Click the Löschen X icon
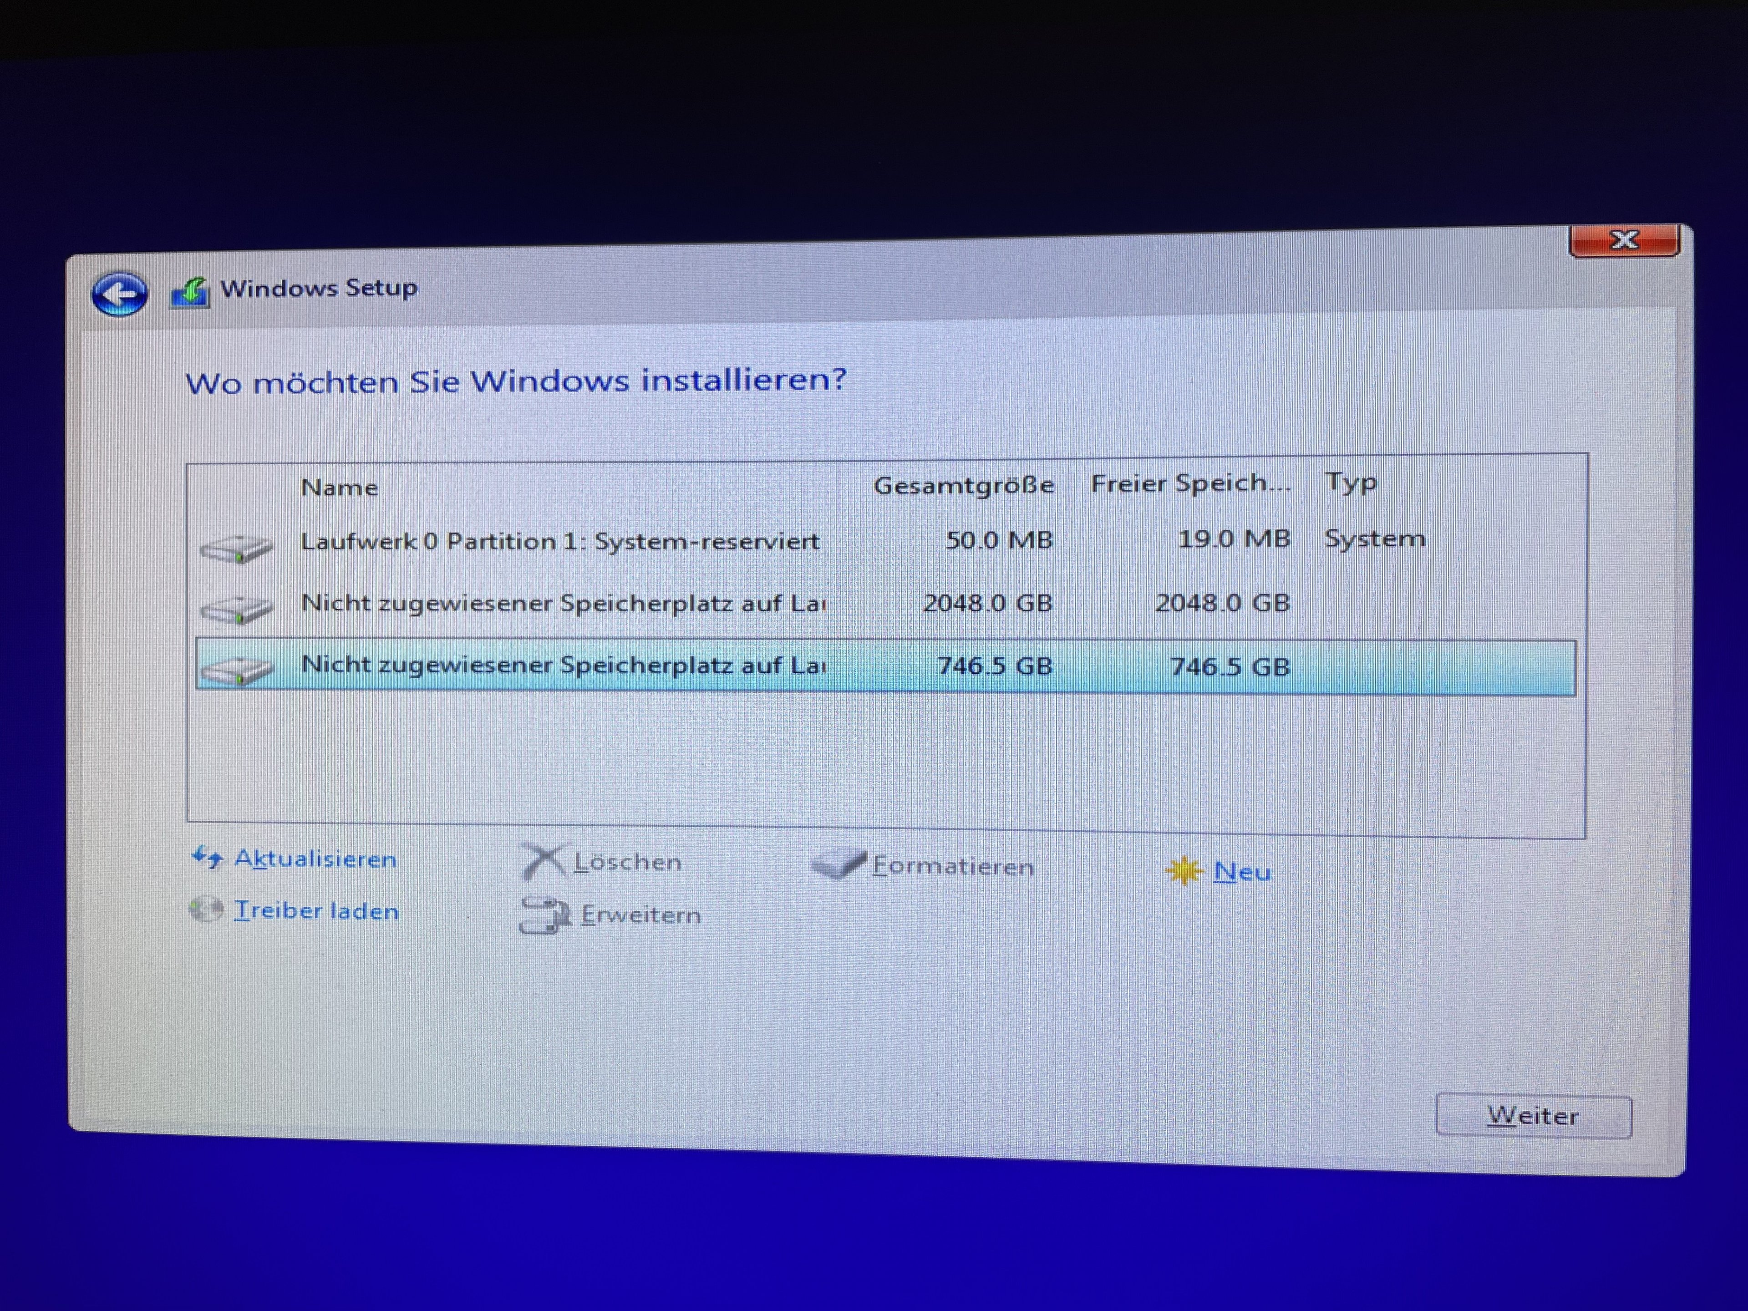Image resolution: width=1748 pixels, height=1311 pixels. 543,861
